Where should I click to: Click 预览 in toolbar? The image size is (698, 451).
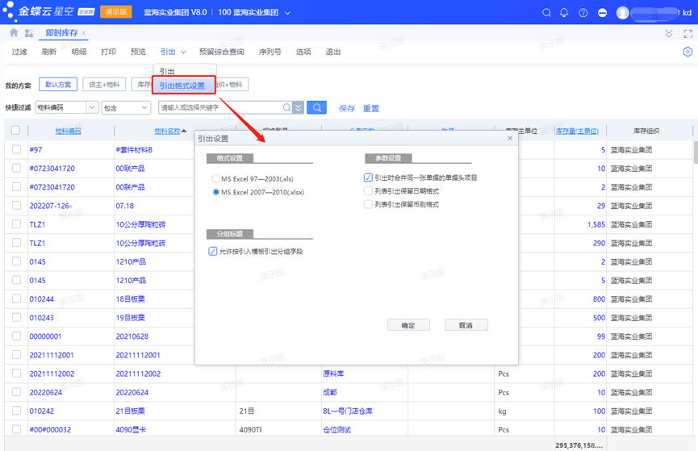click(138, 52)
